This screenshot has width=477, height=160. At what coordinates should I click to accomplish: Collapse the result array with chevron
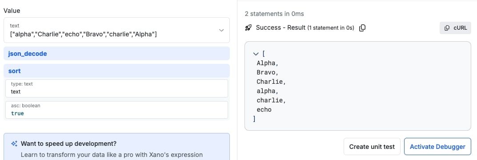[256, 54]
